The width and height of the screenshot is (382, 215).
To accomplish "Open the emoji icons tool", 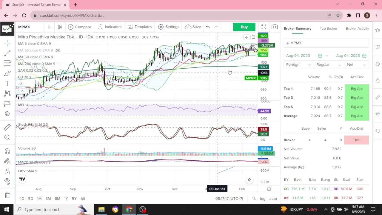I will click(7, 113).
